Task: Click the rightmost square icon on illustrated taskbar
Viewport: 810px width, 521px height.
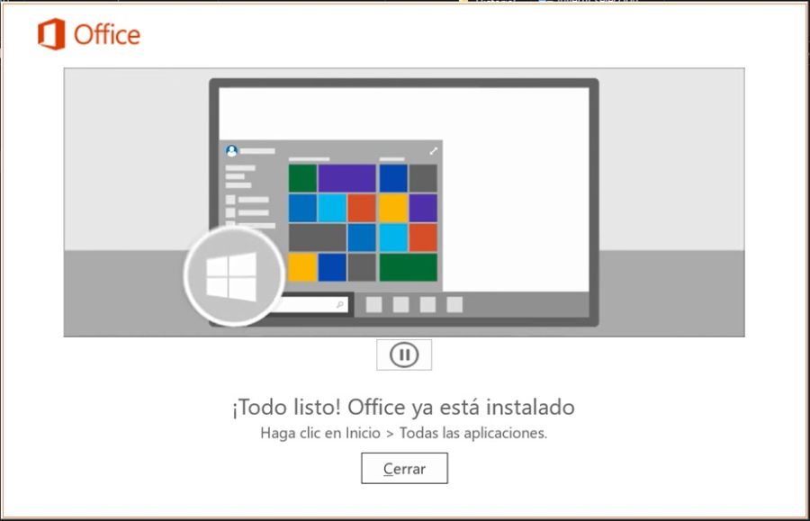Action: [454, 305]
